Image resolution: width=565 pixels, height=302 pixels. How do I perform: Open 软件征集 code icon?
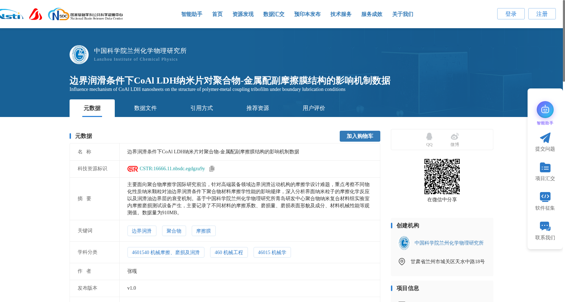pos(545,197)
